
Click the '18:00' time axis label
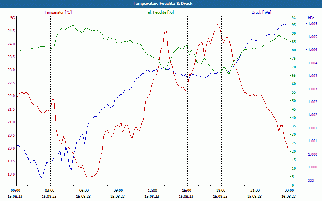220,190
